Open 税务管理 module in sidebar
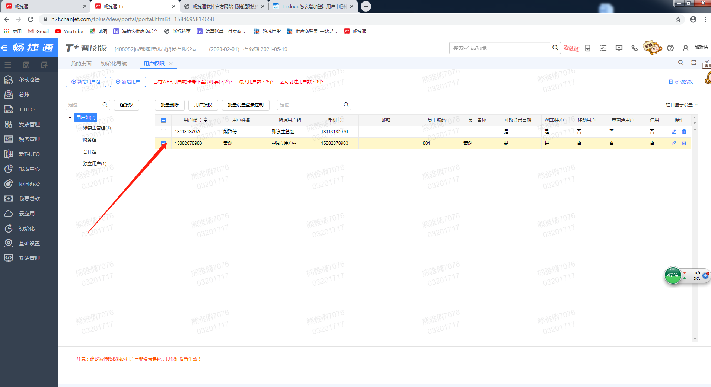This screenshot has height=387, width=711. pos(29,139)
